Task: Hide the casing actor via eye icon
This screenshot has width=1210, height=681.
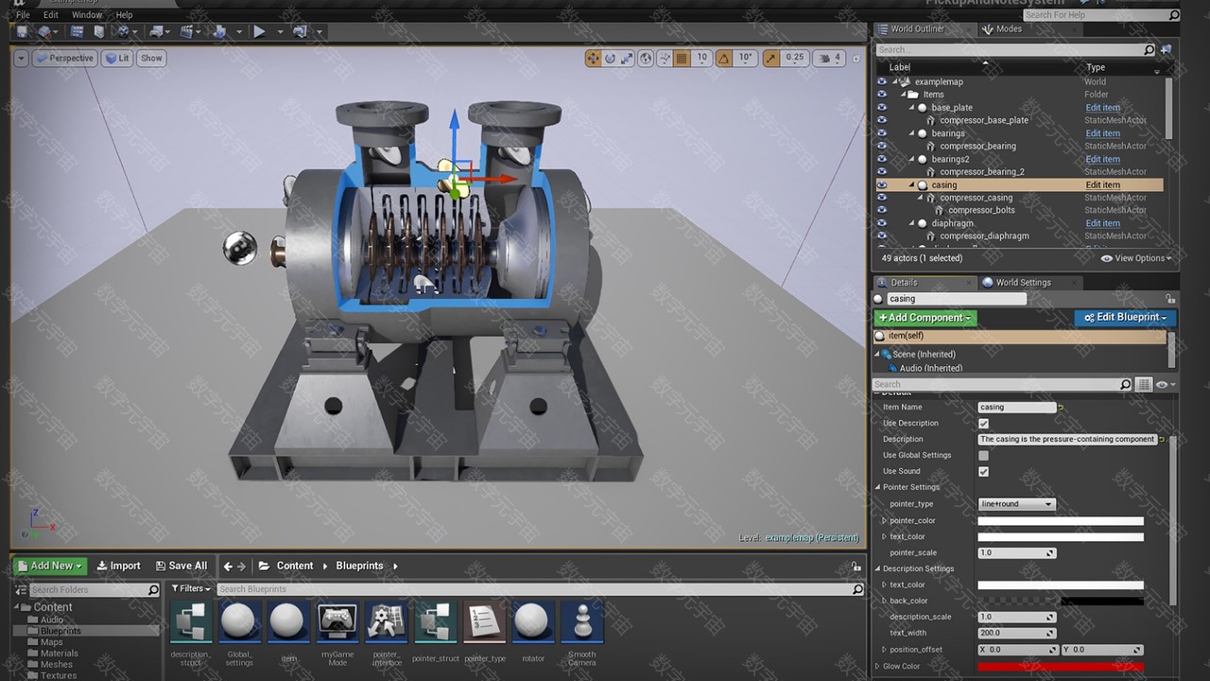Action: (882, 185)
